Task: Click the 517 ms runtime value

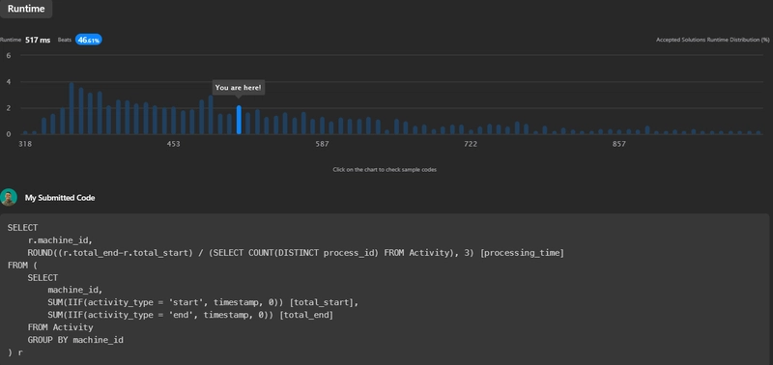Action: [x=38, y=40]
